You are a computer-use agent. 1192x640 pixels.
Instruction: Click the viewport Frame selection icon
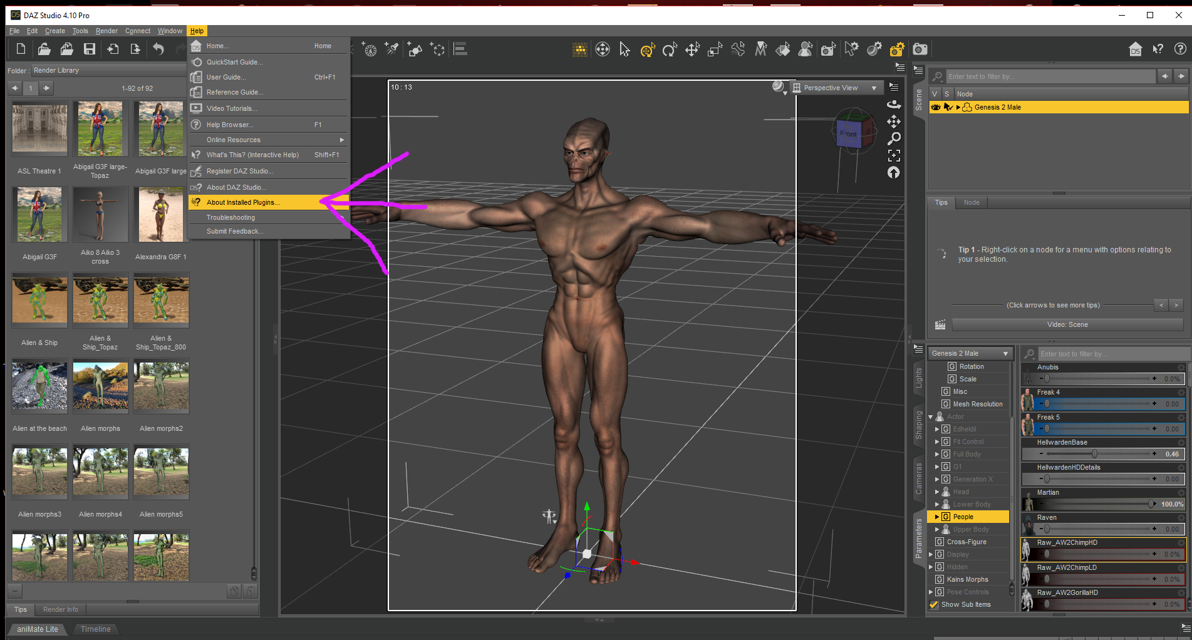(x=894, y=155)
